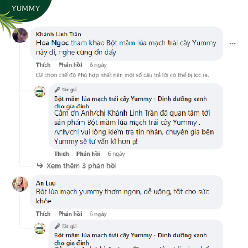The height and width of the screenshot is (248, 248).
Task: Like An Luu's comment with Thích
Action: pos(43,214)
